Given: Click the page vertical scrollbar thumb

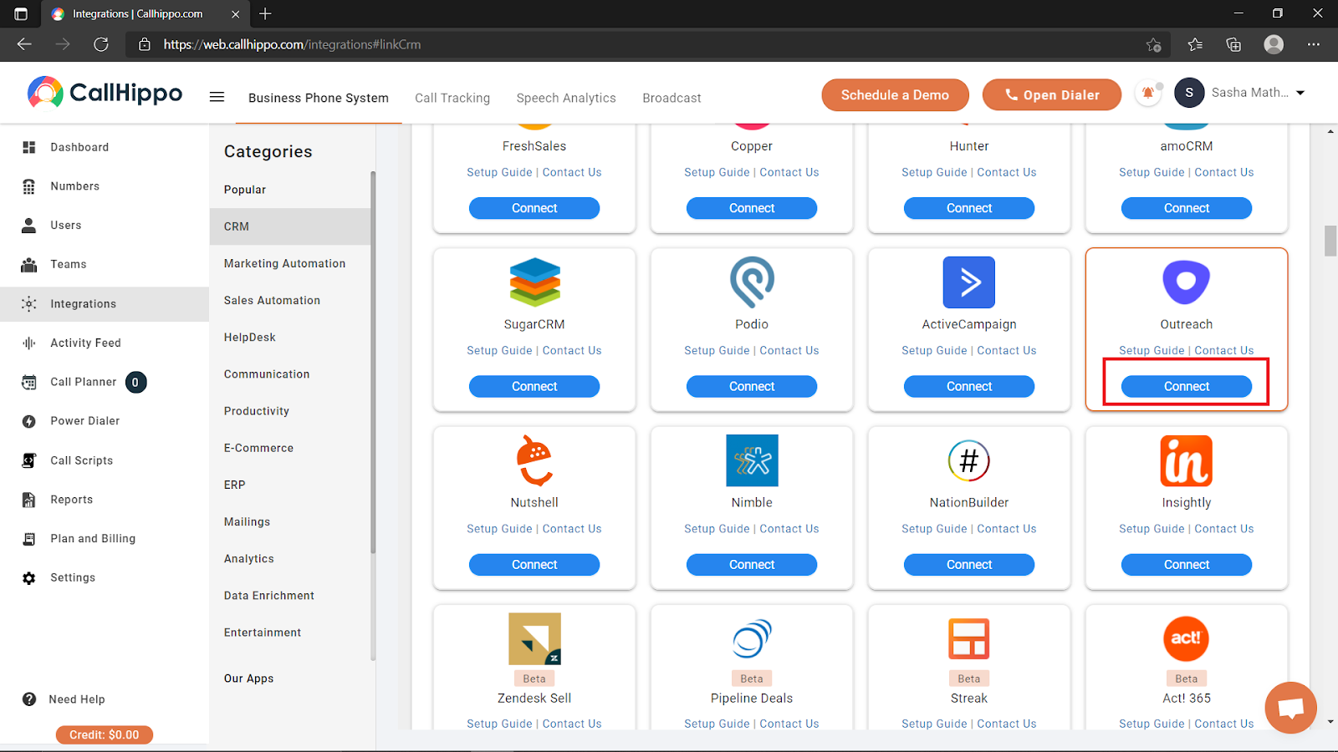Looking at the screenshot, I should [x=1330, y=241].
